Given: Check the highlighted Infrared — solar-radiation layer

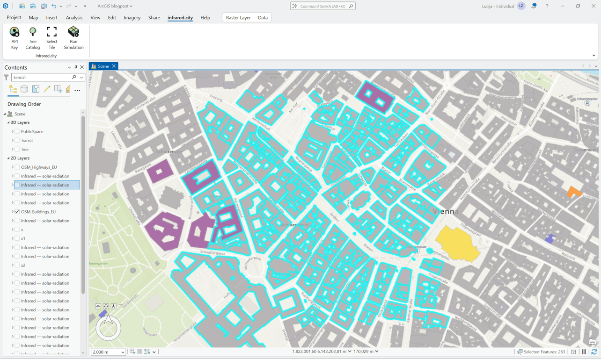Looking at the screenshot, I should (x=17, y=185).
